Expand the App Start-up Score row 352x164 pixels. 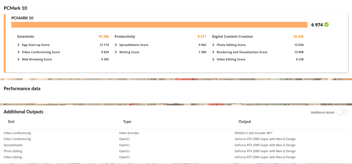click(19, 45)
